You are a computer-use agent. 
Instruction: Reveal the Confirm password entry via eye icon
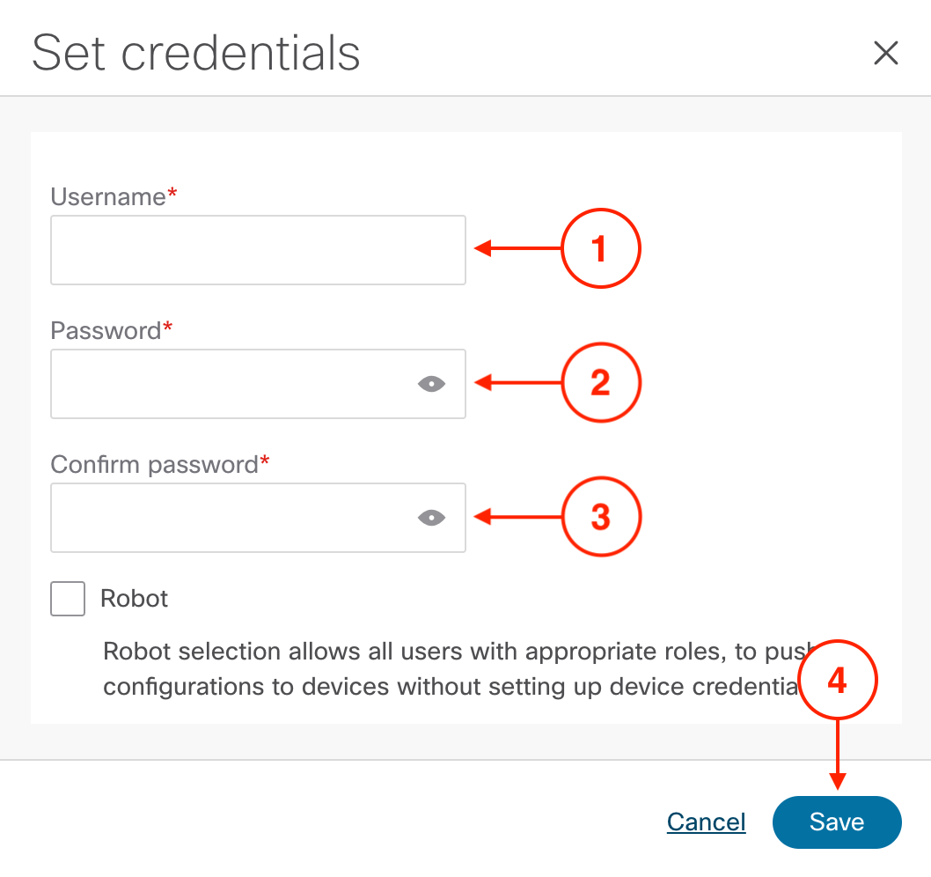[432, 518]
